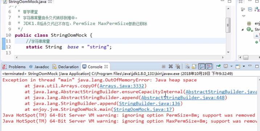Viewport: 260px width, 131px height.
Task: Toggle Scroll Lock in the Console
Action: click(x=194, y=66)
